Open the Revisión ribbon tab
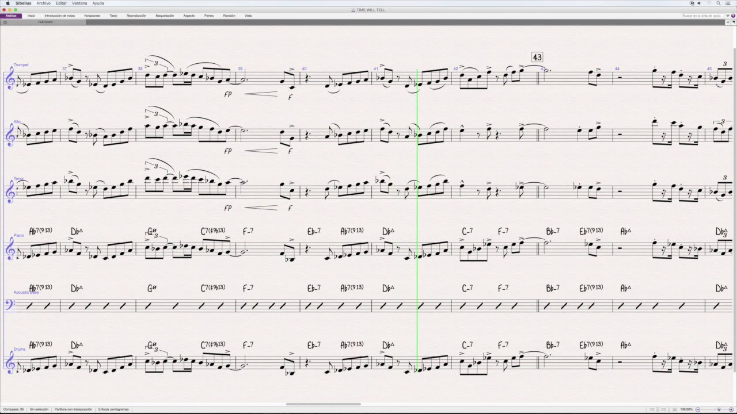The height and width of the screenshot is (414, 737). pos(229,16)
